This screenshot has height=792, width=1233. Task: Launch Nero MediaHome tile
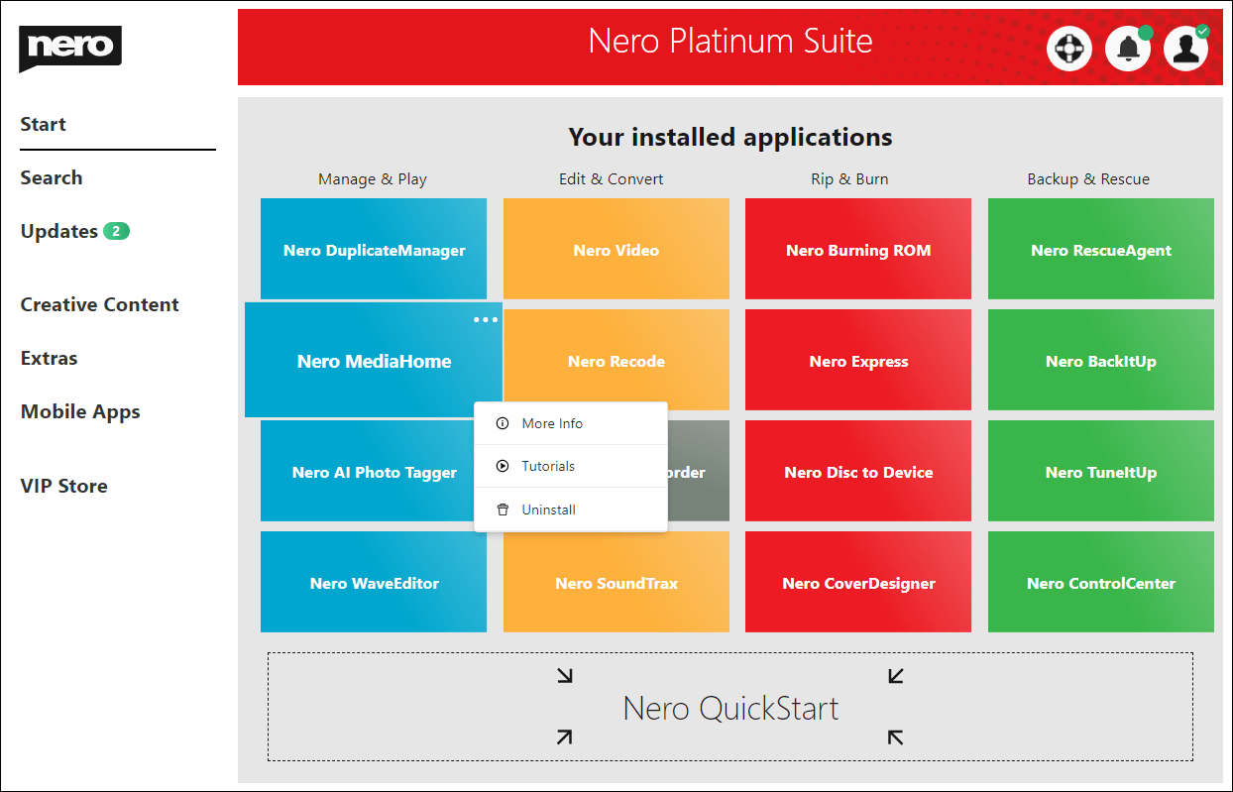click(374, 361)
